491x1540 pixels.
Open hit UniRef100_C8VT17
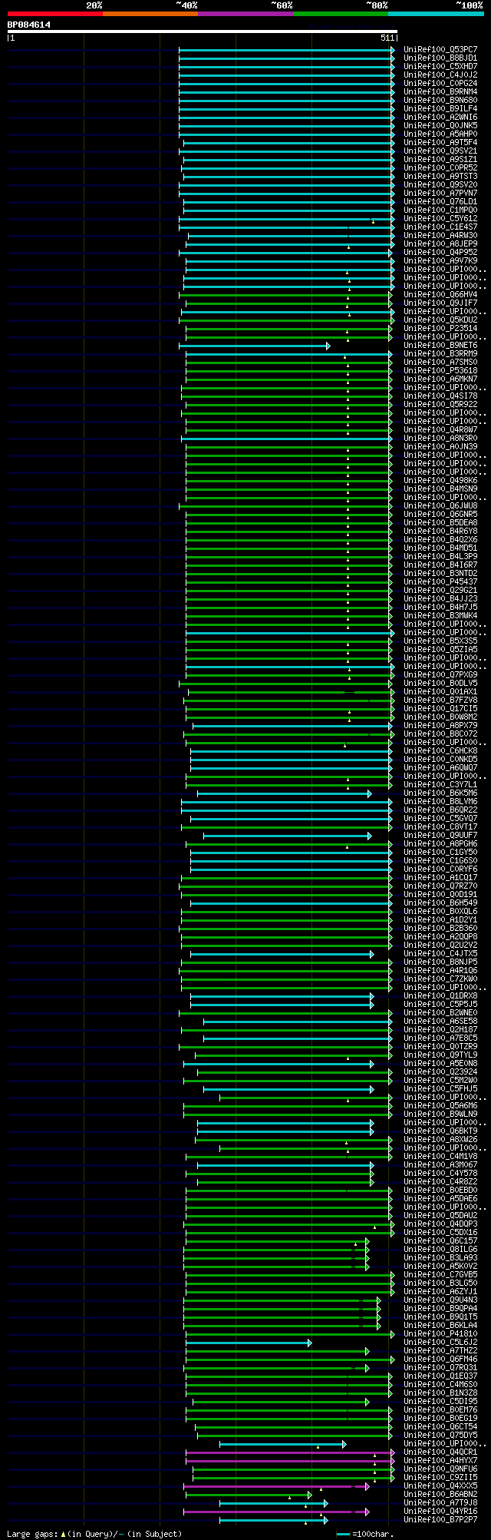coord(440,827)
